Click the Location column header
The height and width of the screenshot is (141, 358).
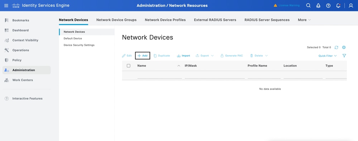[290, 66]
